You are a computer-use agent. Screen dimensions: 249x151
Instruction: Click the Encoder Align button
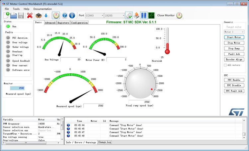234,59
